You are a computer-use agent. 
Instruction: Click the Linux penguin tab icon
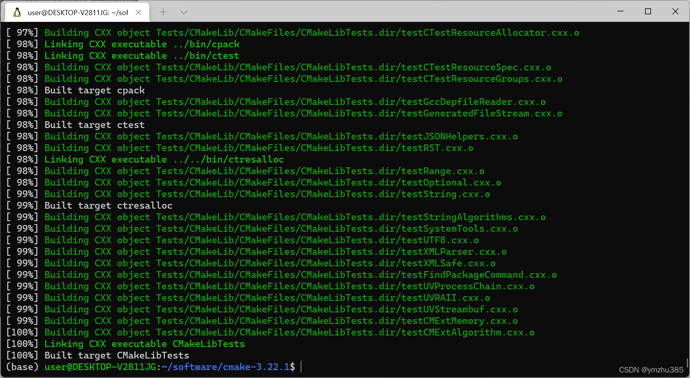17,12
